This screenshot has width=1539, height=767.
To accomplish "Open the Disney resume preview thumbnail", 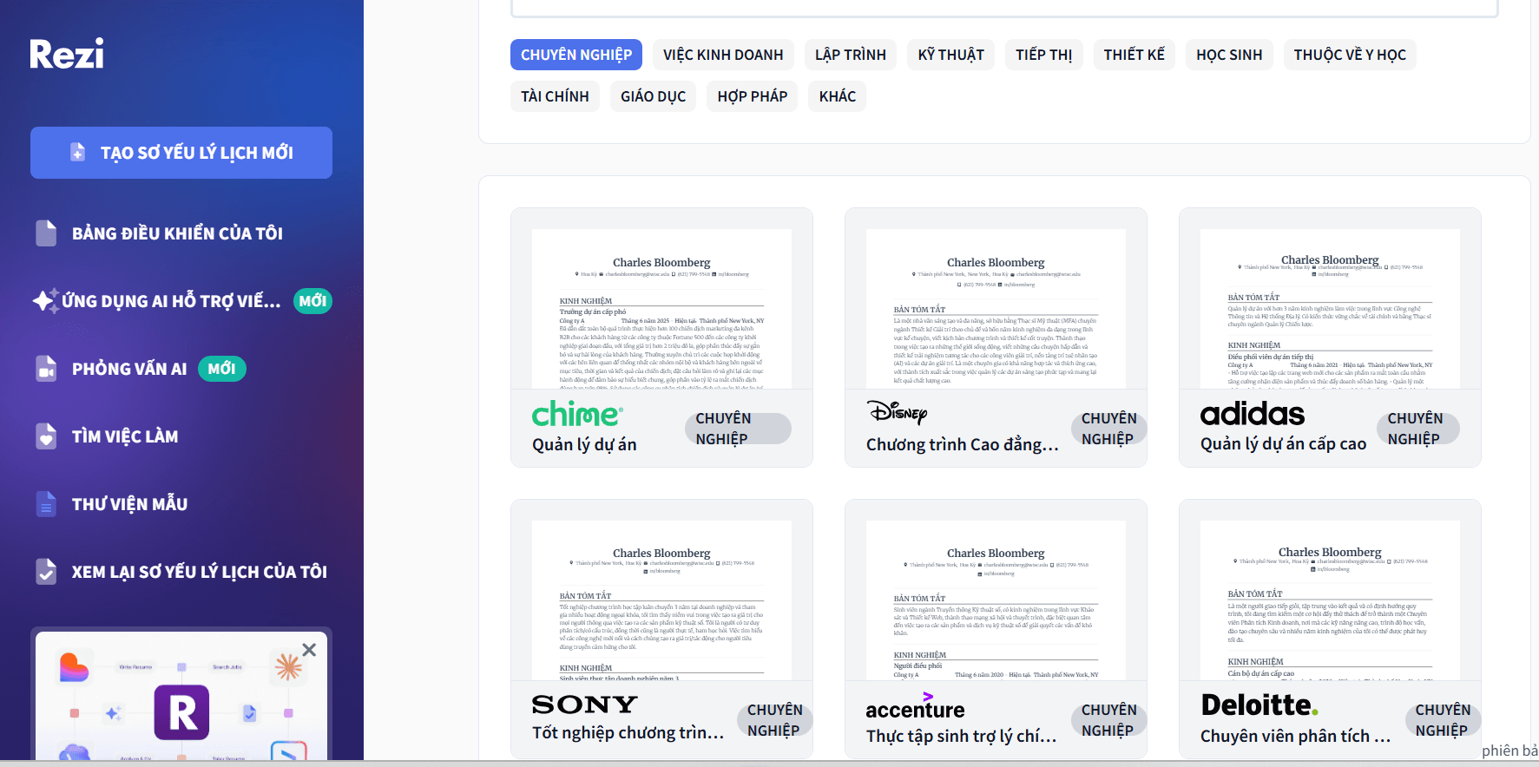I will tap(996, 309).
